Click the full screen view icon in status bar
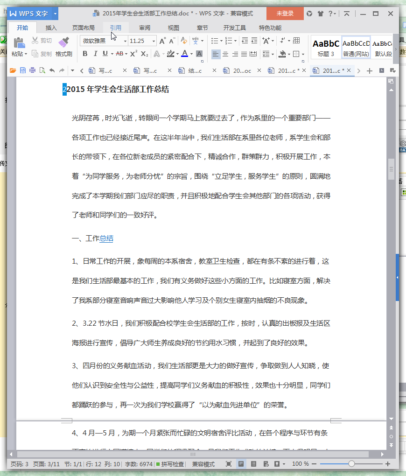The image size is (406, 476). coord(229,464)
